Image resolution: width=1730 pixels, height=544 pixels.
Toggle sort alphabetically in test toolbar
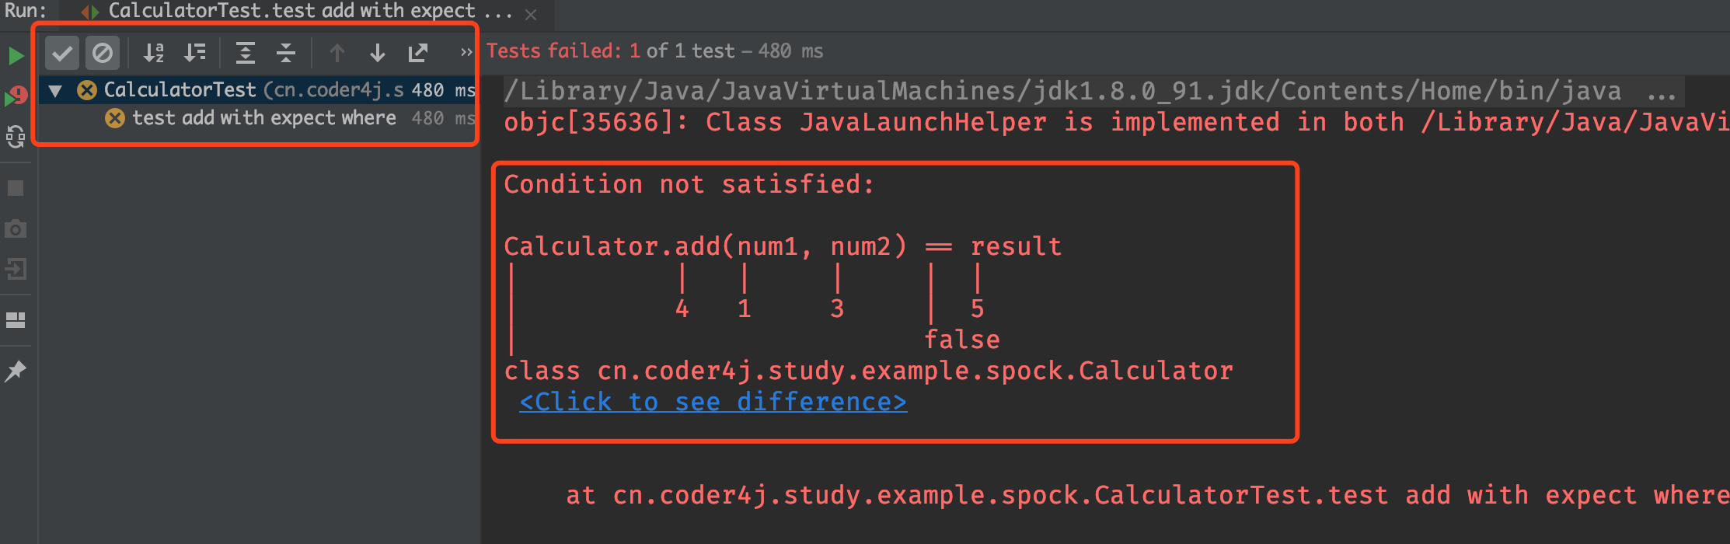154,53
